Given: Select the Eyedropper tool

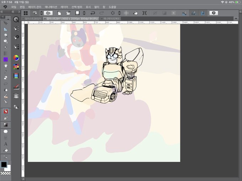Looking at the screenshot, I should (x=6, y=72).
